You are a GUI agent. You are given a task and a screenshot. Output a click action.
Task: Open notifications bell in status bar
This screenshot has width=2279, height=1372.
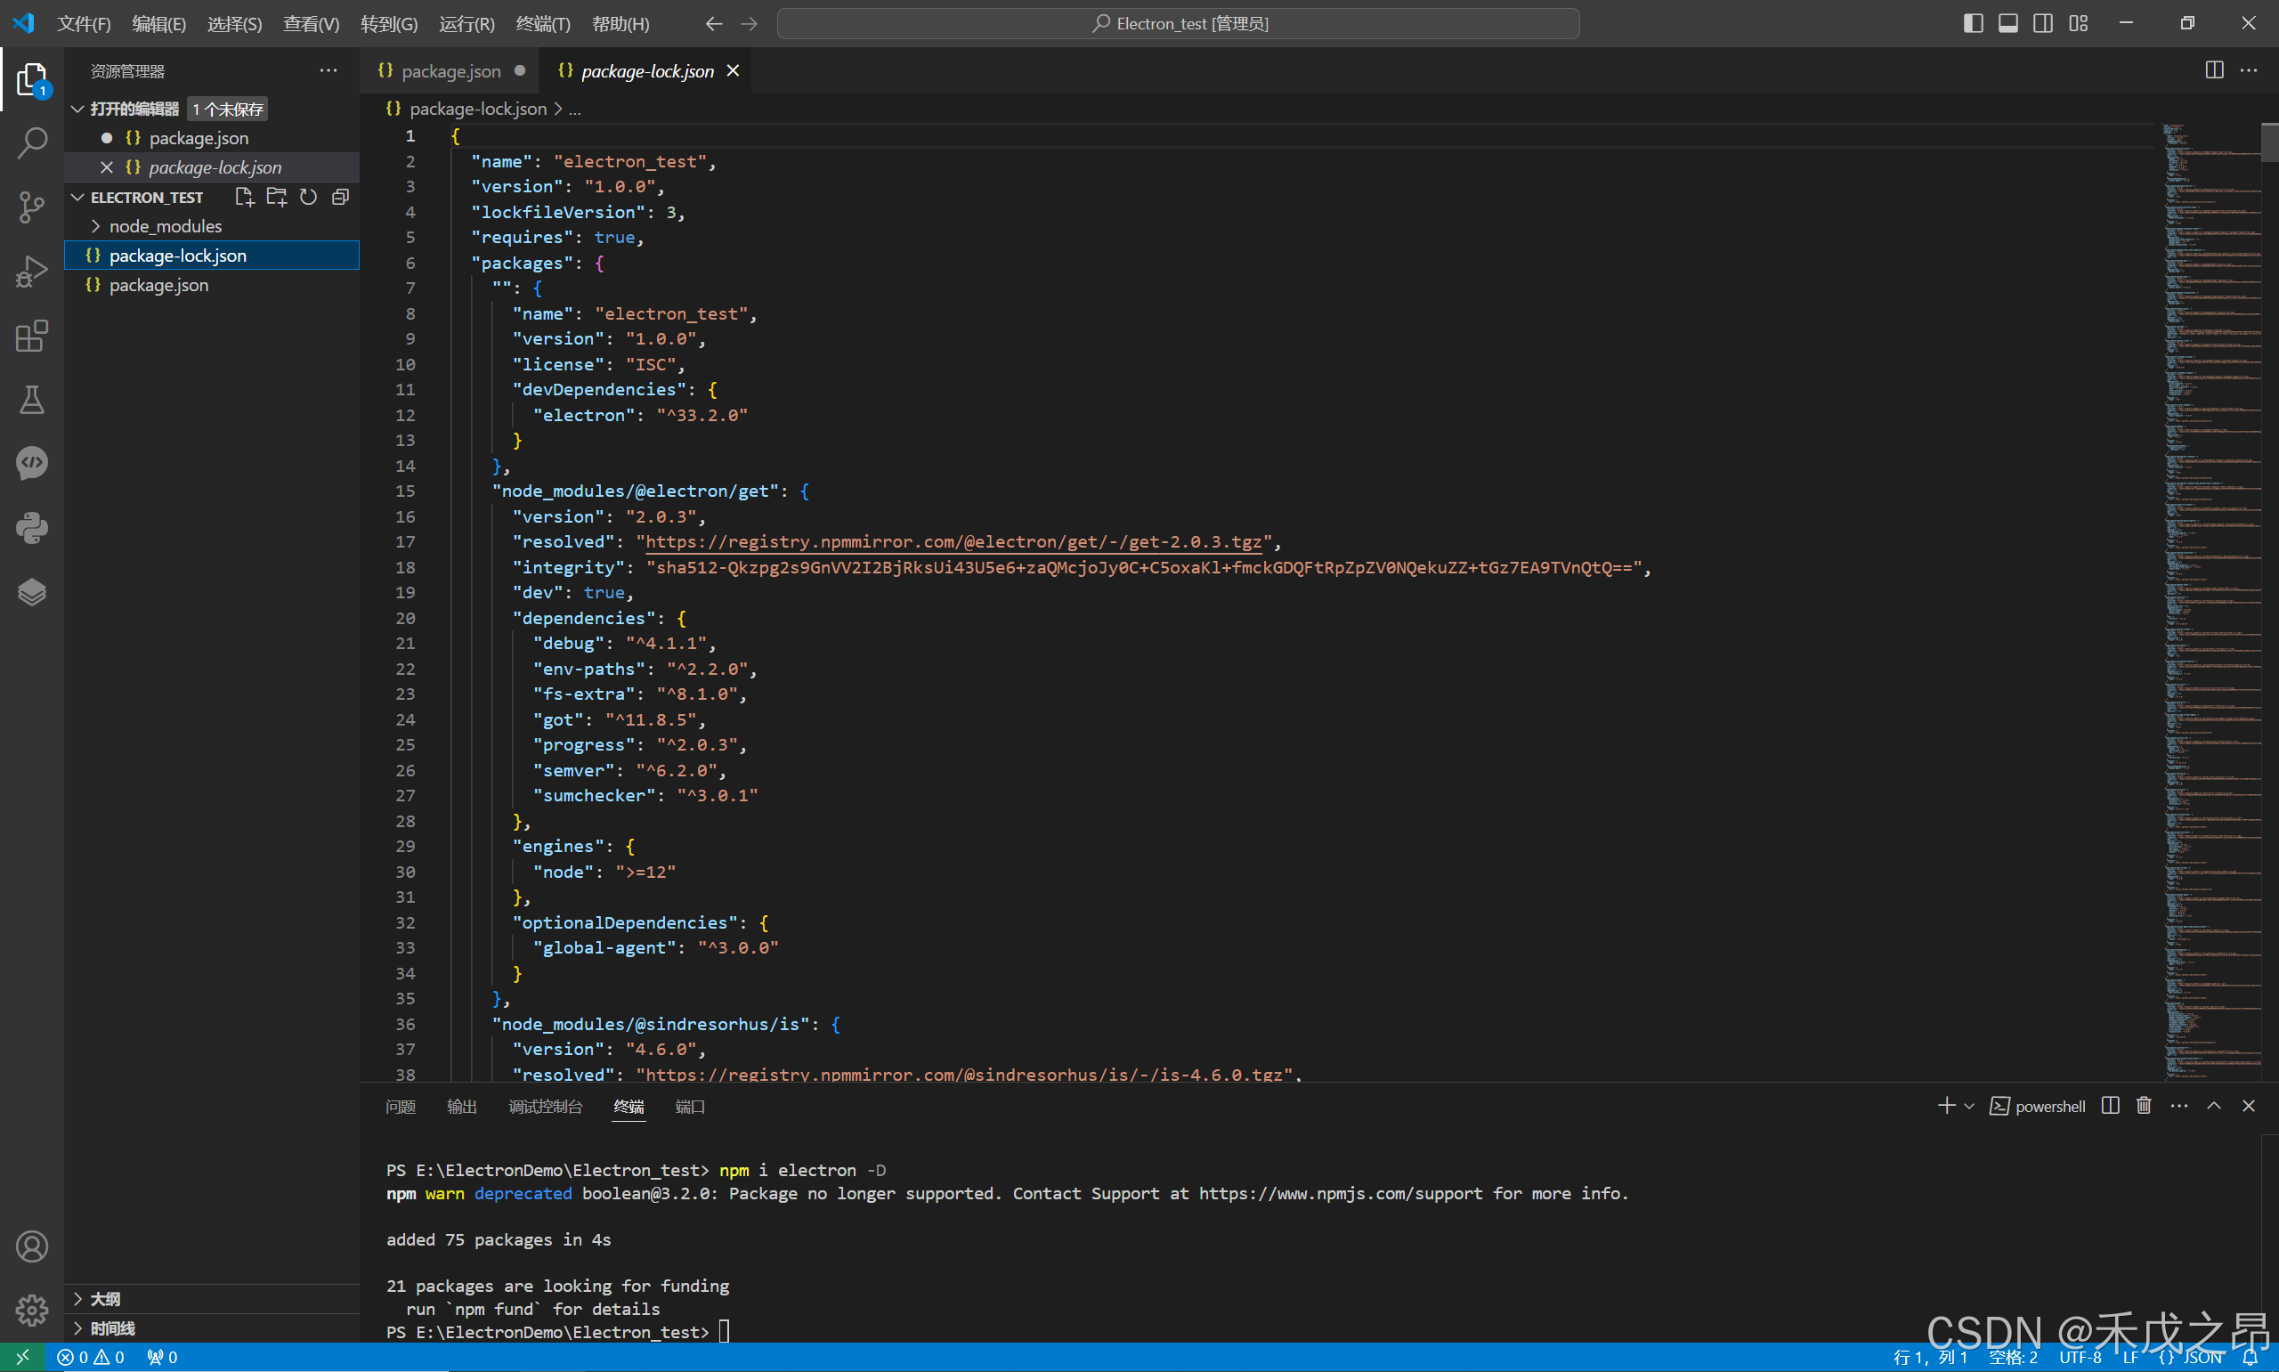[2250, 1357]
